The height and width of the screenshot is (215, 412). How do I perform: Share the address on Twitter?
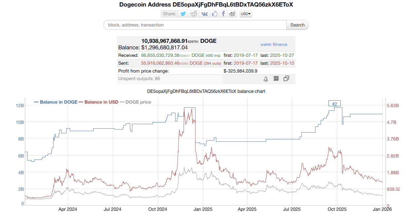(x=183, y=14)
